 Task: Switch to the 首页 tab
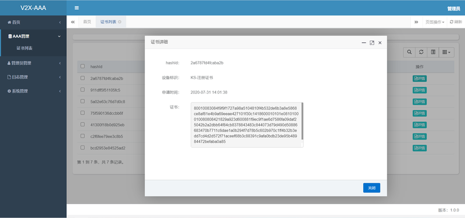(87, 22)
